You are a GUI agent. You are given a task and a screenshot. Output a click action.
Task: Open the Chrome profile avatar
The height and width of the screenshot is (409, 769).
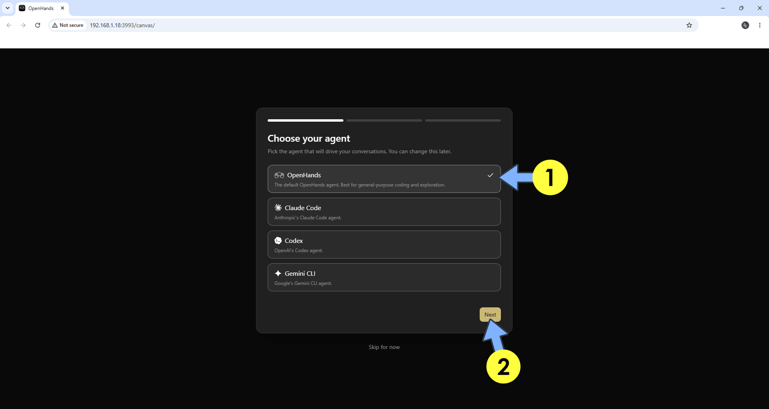[745, 25]
